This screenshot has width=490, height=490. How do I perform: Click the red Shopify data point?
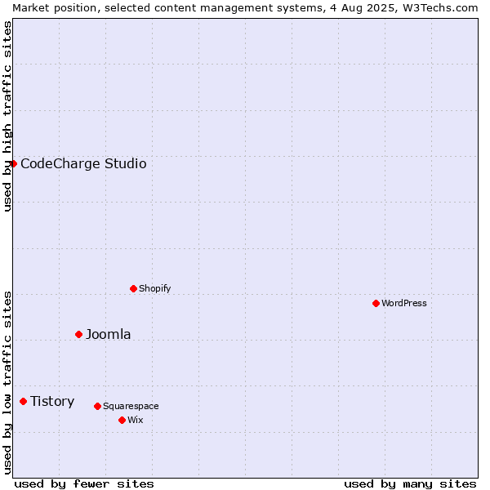[x=133, y=289]
